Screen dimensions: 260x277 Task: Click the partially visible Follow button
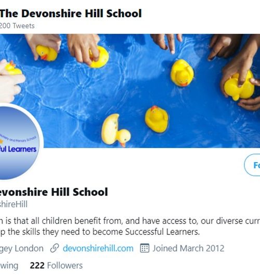point(252,165)
